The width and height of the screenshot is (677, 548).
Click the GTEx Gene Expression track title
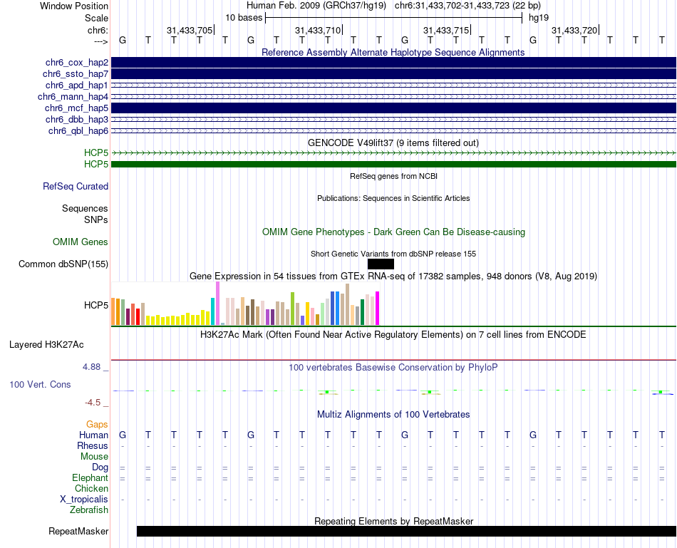pyautogui.click(x=393, y=276)
